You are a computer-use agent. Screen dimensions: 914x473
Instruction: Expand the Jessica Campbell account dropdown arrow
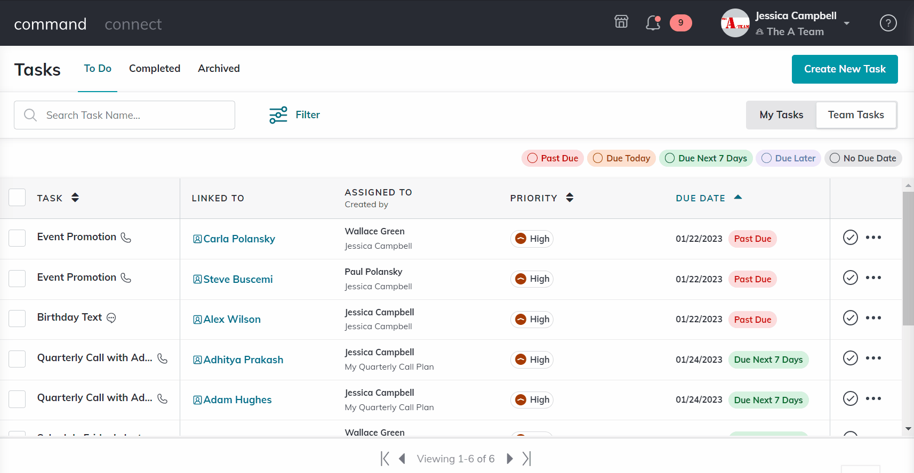(846, 23)
